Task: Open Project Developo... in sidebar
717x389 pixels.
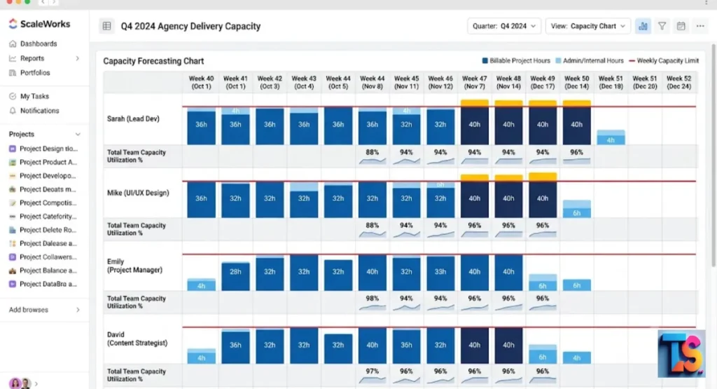Action: tap(48, 176)
